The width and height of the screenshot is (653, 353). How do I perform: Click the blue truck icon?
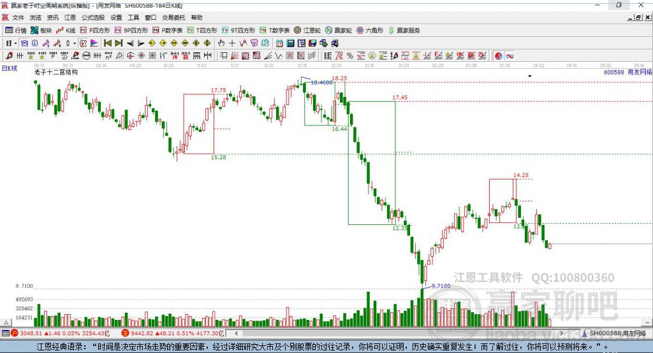(x=335, y=43)
